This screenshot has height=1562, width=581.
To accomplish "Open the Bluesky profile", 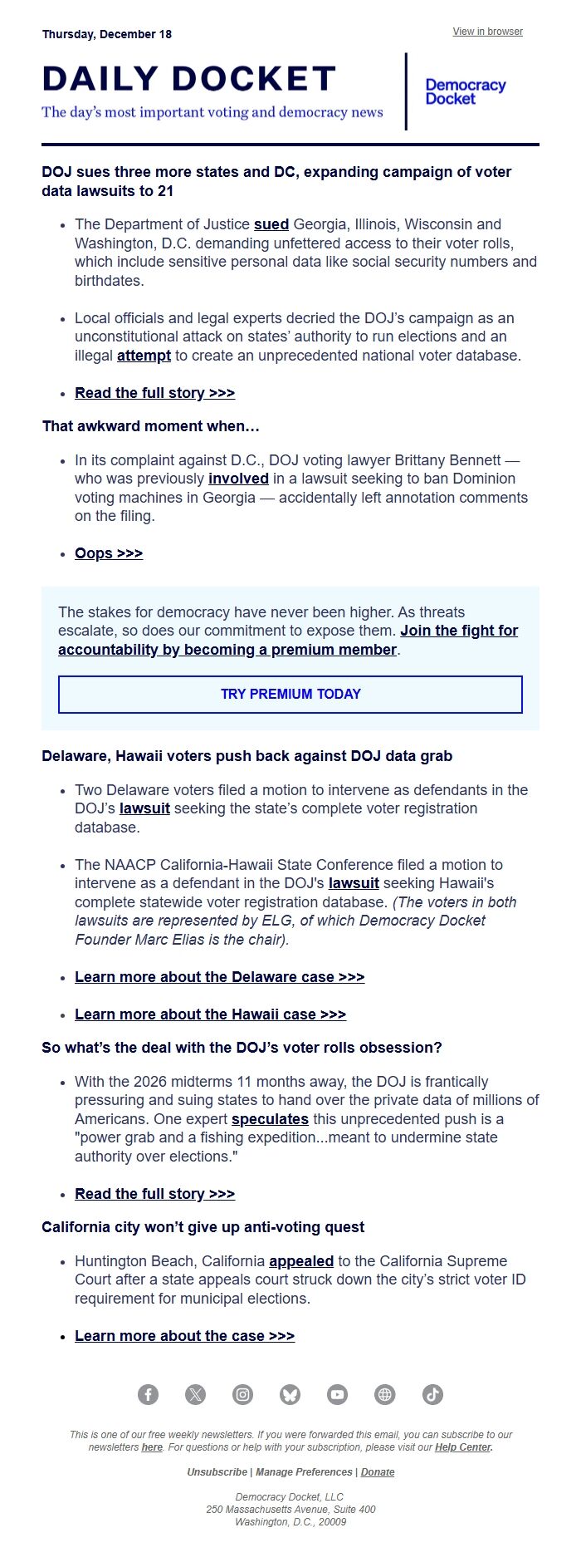I will [290, 1395].
